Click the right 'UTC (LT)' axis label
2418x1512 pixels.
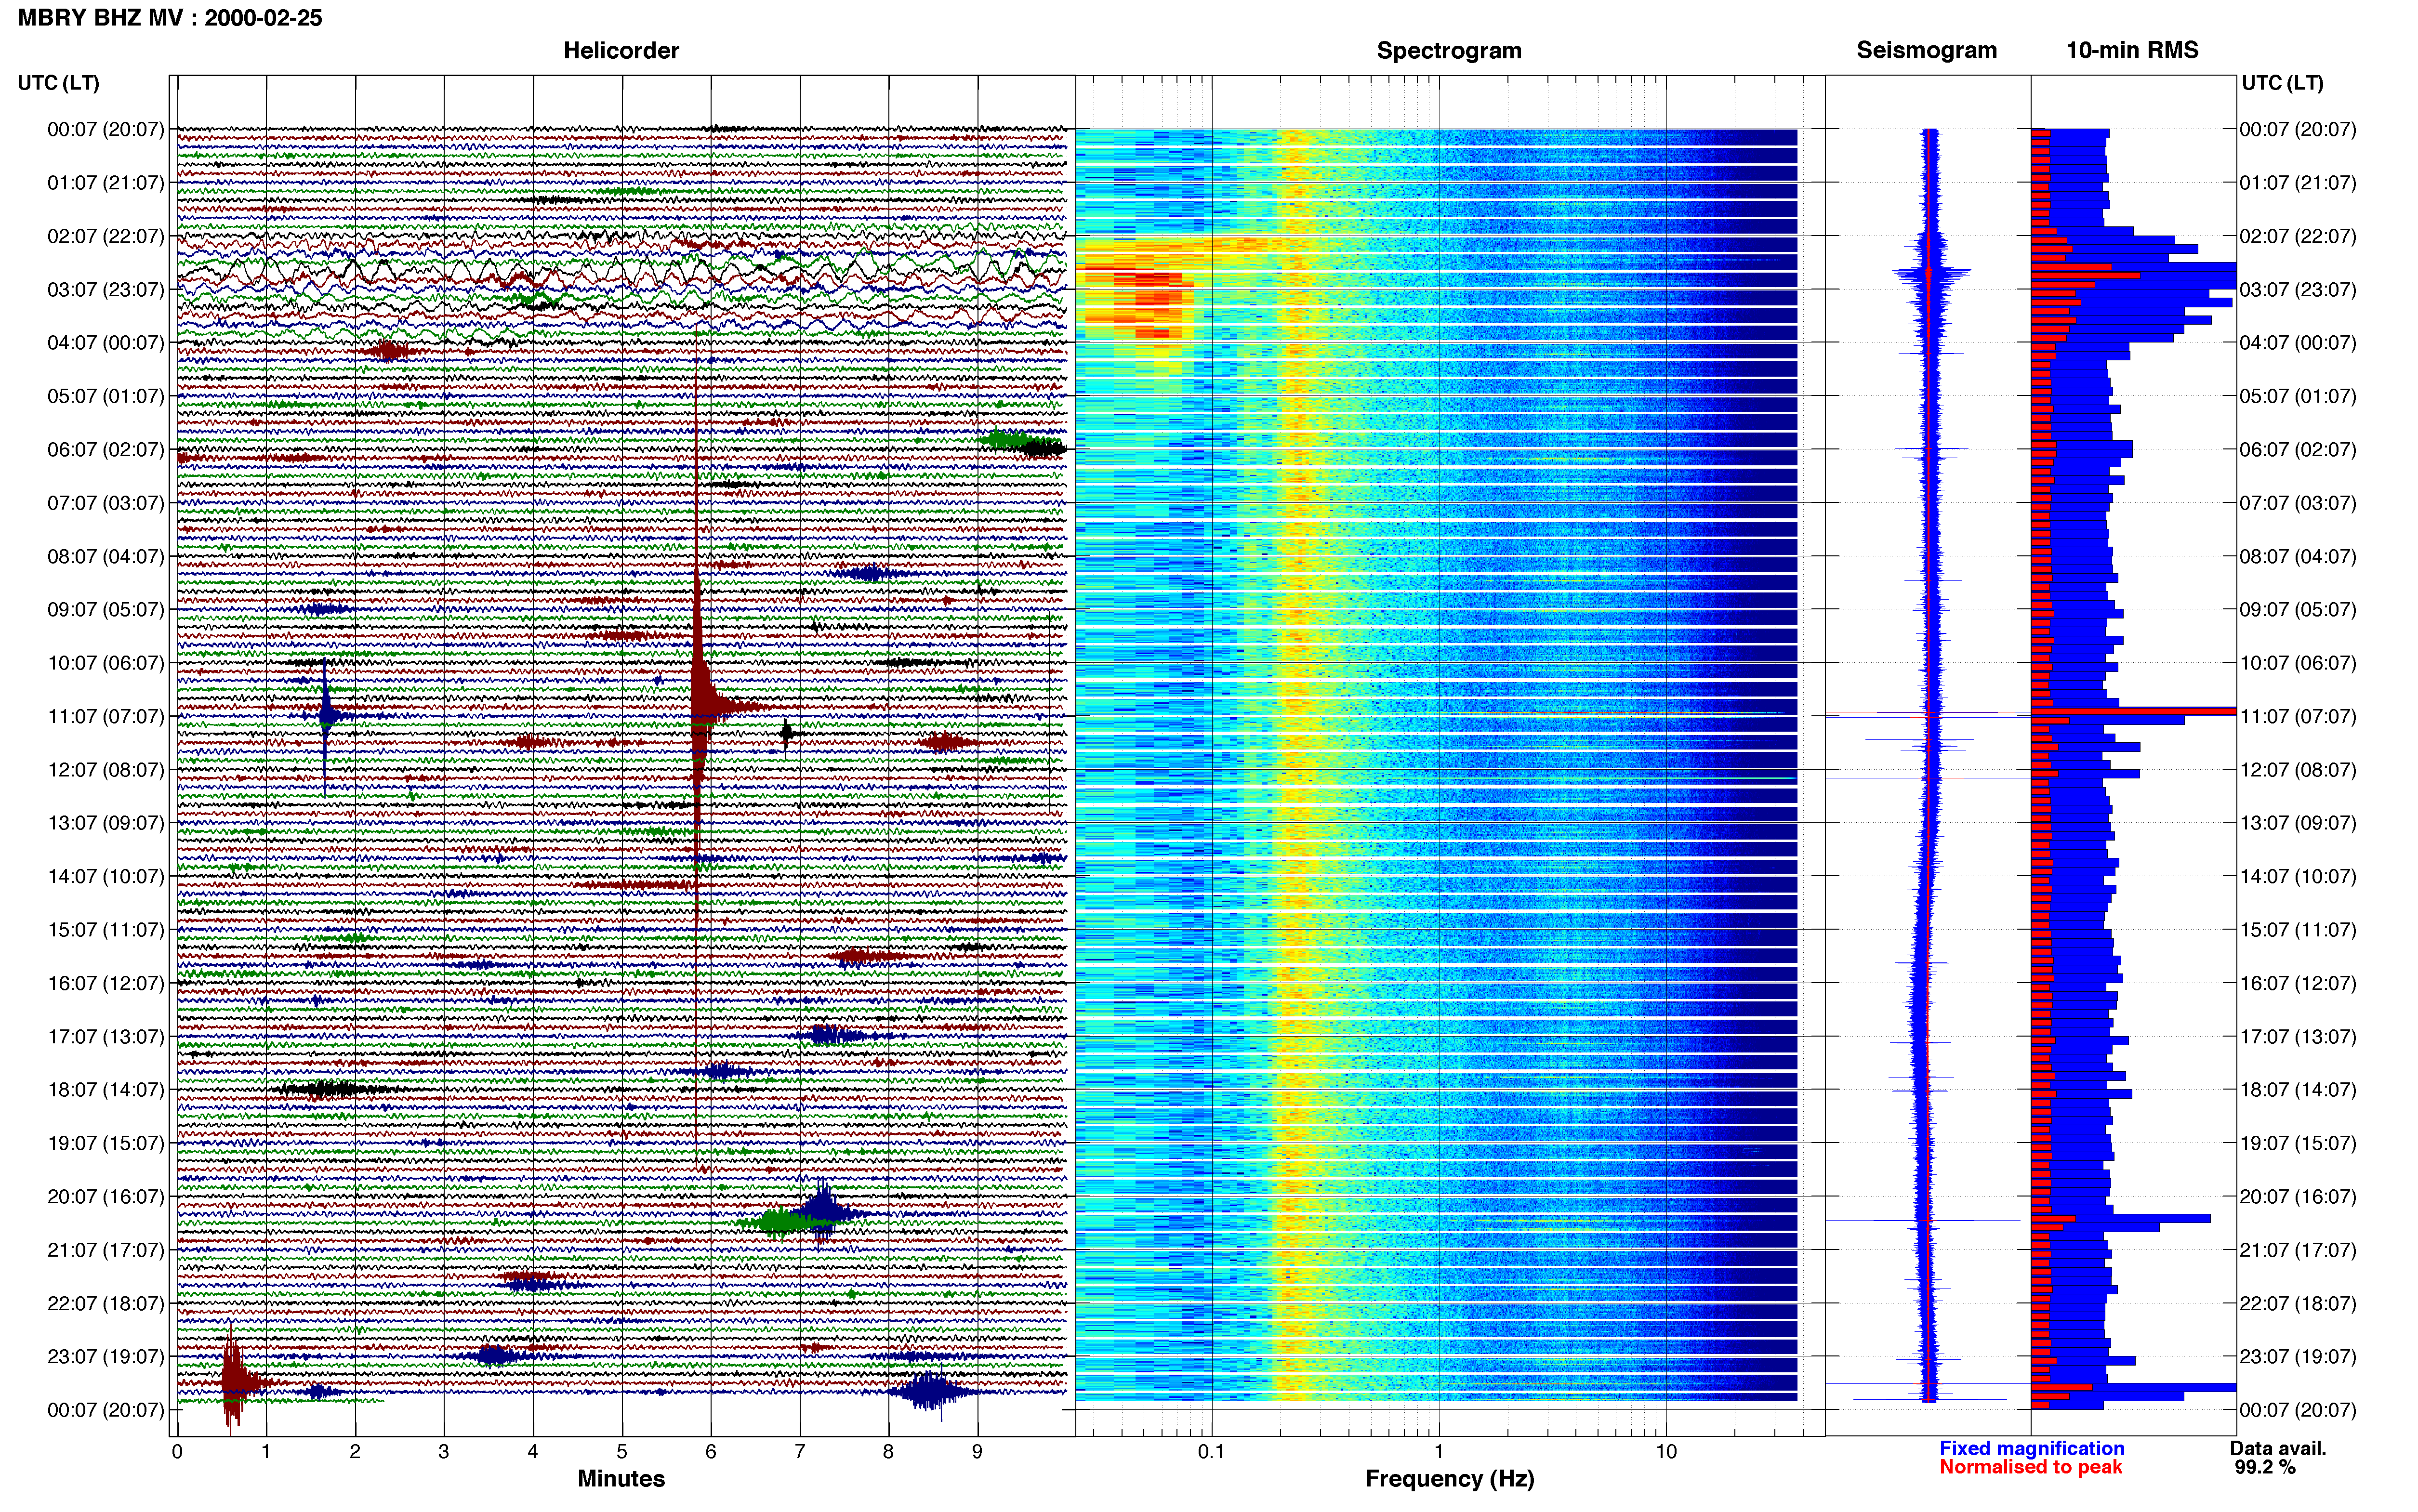2282,83
